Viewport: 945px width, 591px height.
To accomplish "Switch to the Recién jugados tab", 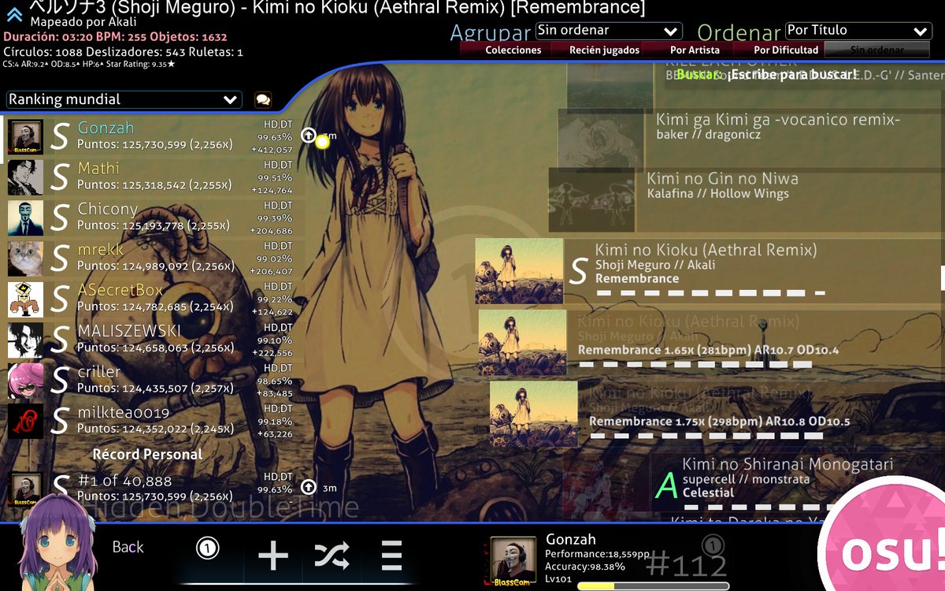I will click(604, 50).
